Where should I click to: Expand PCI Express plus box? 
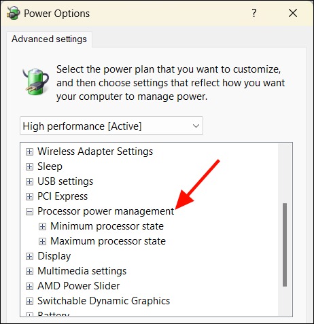tap(29, 196)
